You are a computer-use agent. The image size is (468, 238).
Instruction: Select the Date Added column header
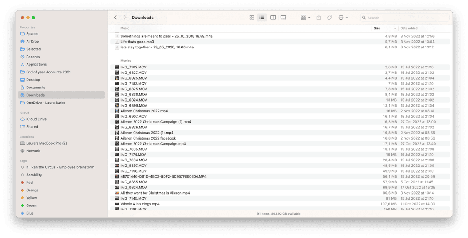[x=409, y=28]
